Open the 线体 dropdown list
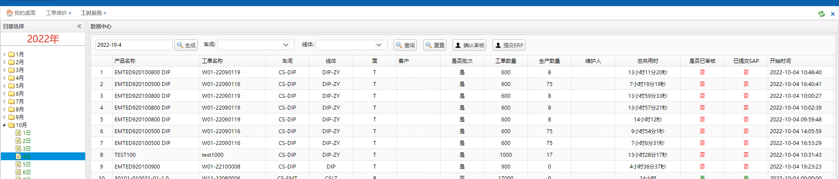Screen dimensions: 839x179 pos(379,45)
